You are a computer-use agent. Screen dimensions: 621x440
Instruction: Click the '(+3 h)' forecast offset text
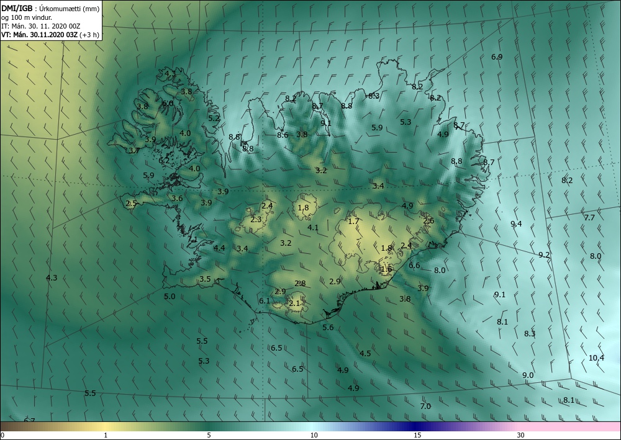pyautogui.click(x=89, y=35)
